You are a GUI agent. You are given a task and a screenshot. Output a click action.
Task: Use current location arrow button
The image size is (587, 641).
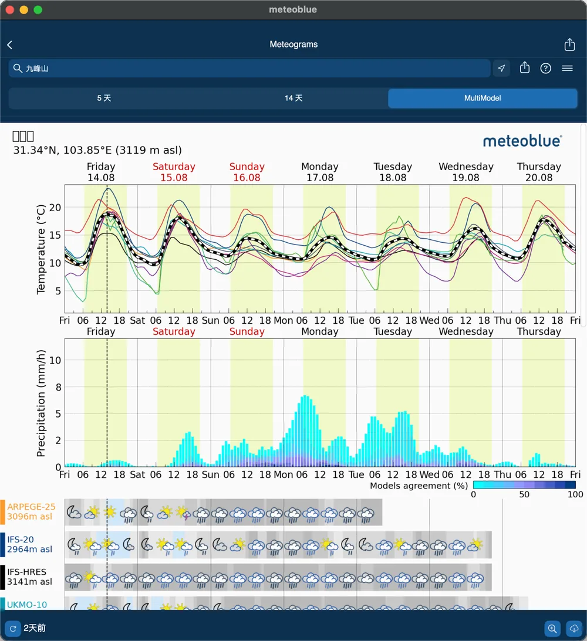tap(501, 68)
